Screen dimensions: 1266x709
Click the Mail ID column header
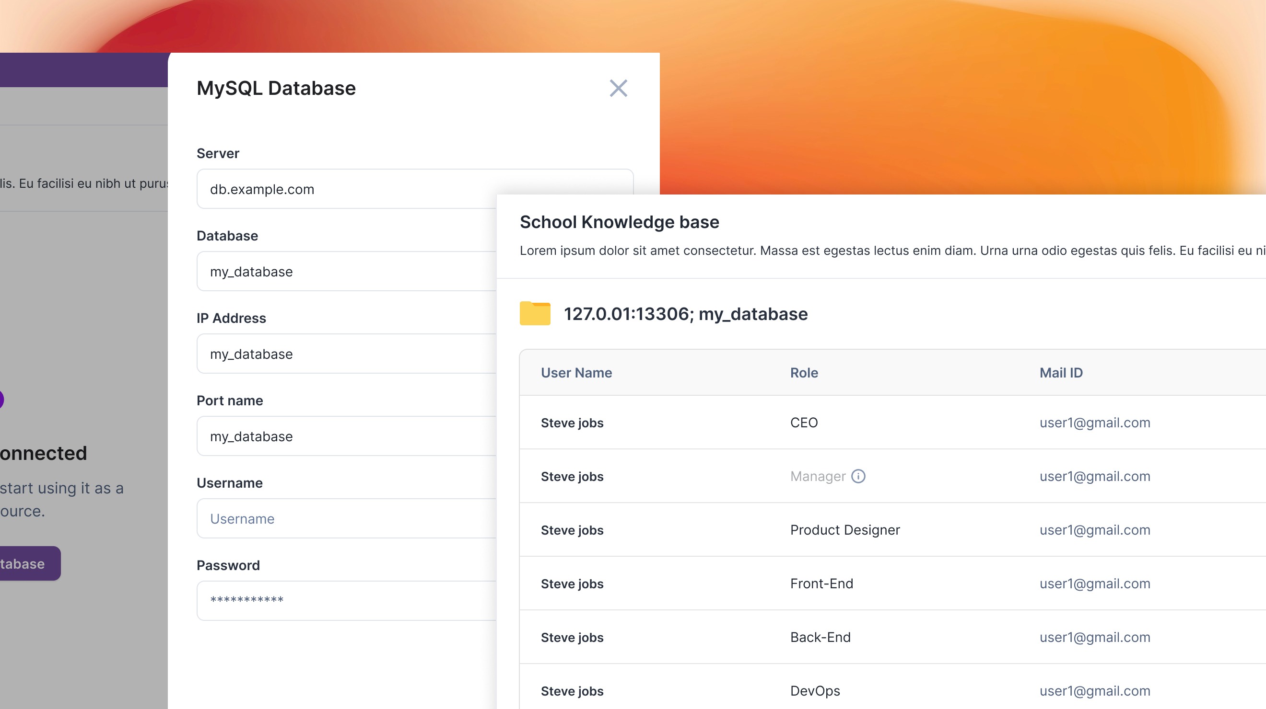(x=1061, y=373)
